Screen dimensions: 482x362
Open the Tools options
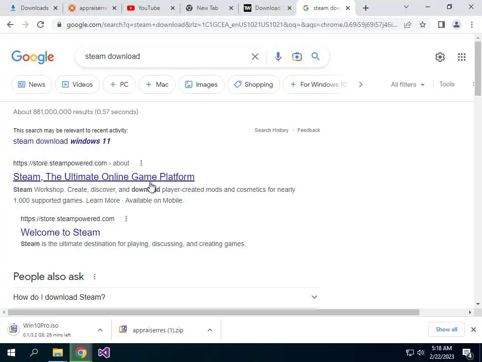pyautogui.click(x=447, y=84)
